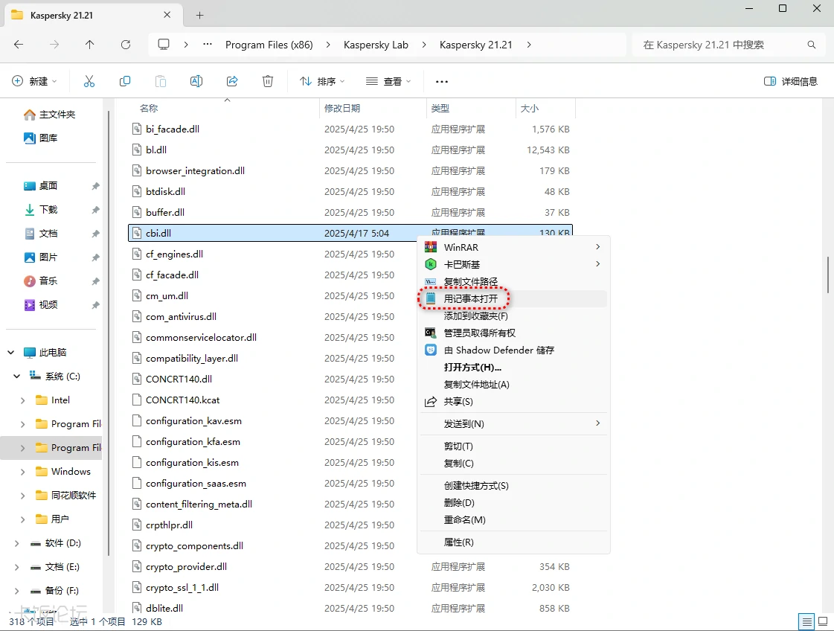Click Kaspersky Lab in breadcrumb path
The height and width of the screenshot is (631, 834).
376,45
